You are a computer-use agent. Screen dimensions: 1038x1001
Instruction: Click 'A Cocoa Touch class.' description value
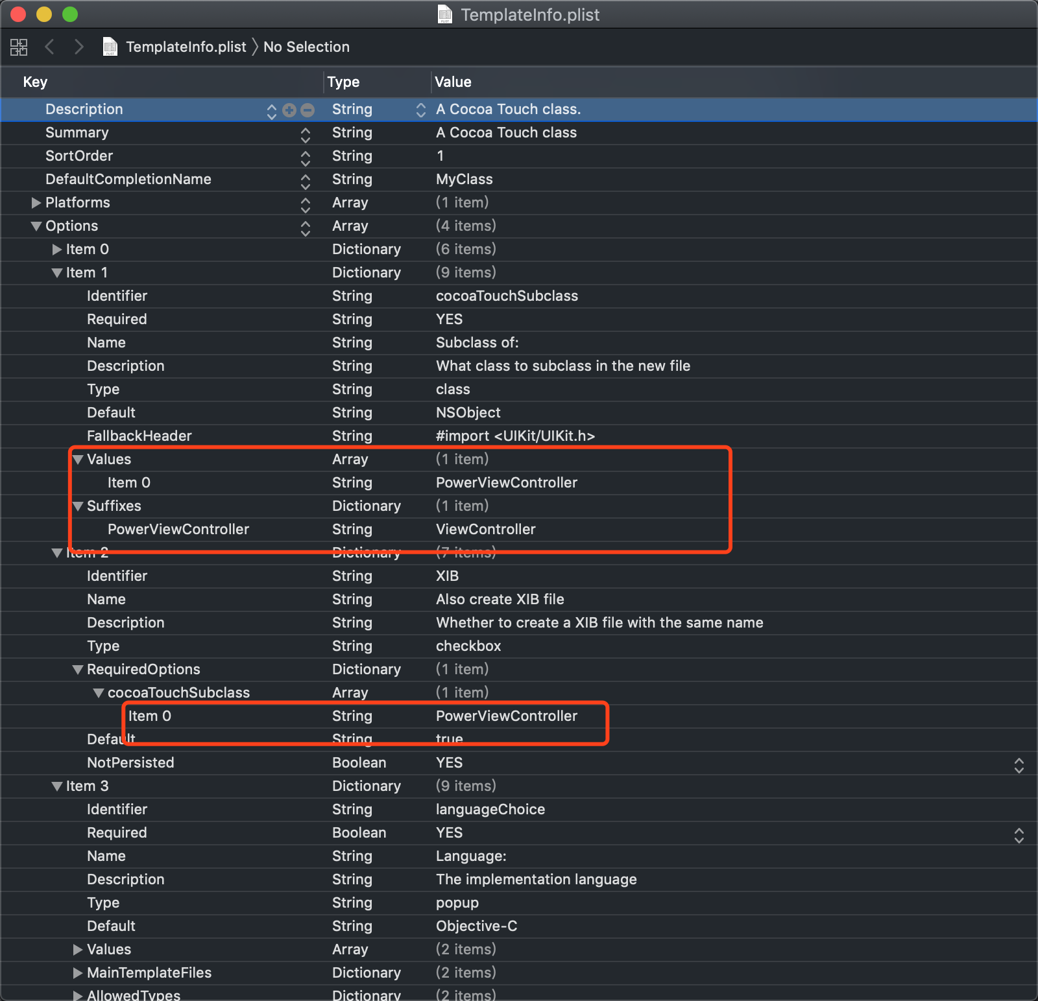point(509,109)
